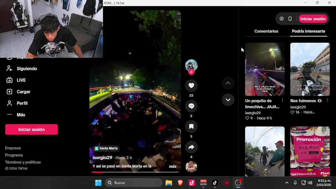Open the volume tray icon

coord(310,183)
